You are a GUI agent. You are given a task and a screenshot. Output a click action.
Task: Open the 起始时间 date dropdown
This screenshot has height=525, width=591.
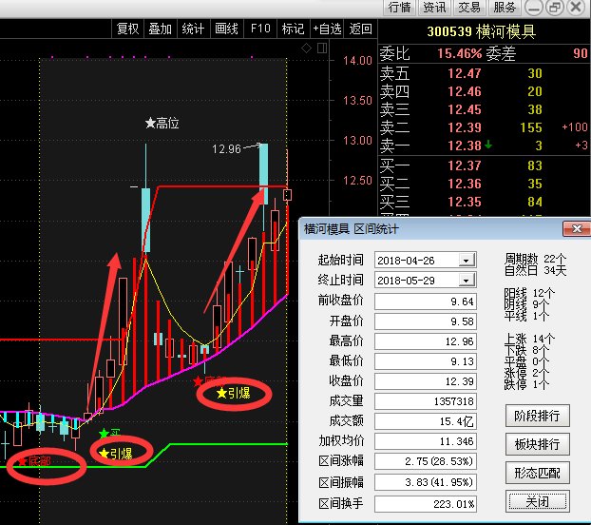coord(467,261)
